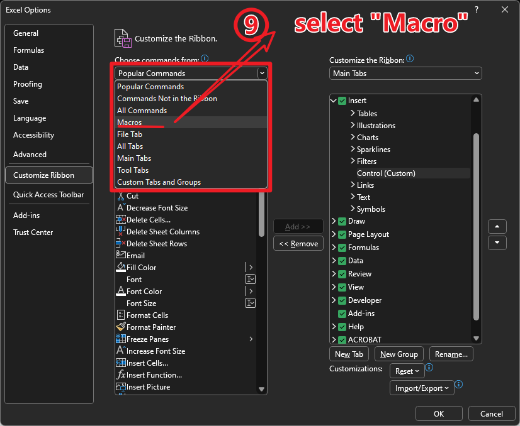Click the Decrease Font Size icon
This screenshot has width=520, height=426.
click(x=121, y=207)
